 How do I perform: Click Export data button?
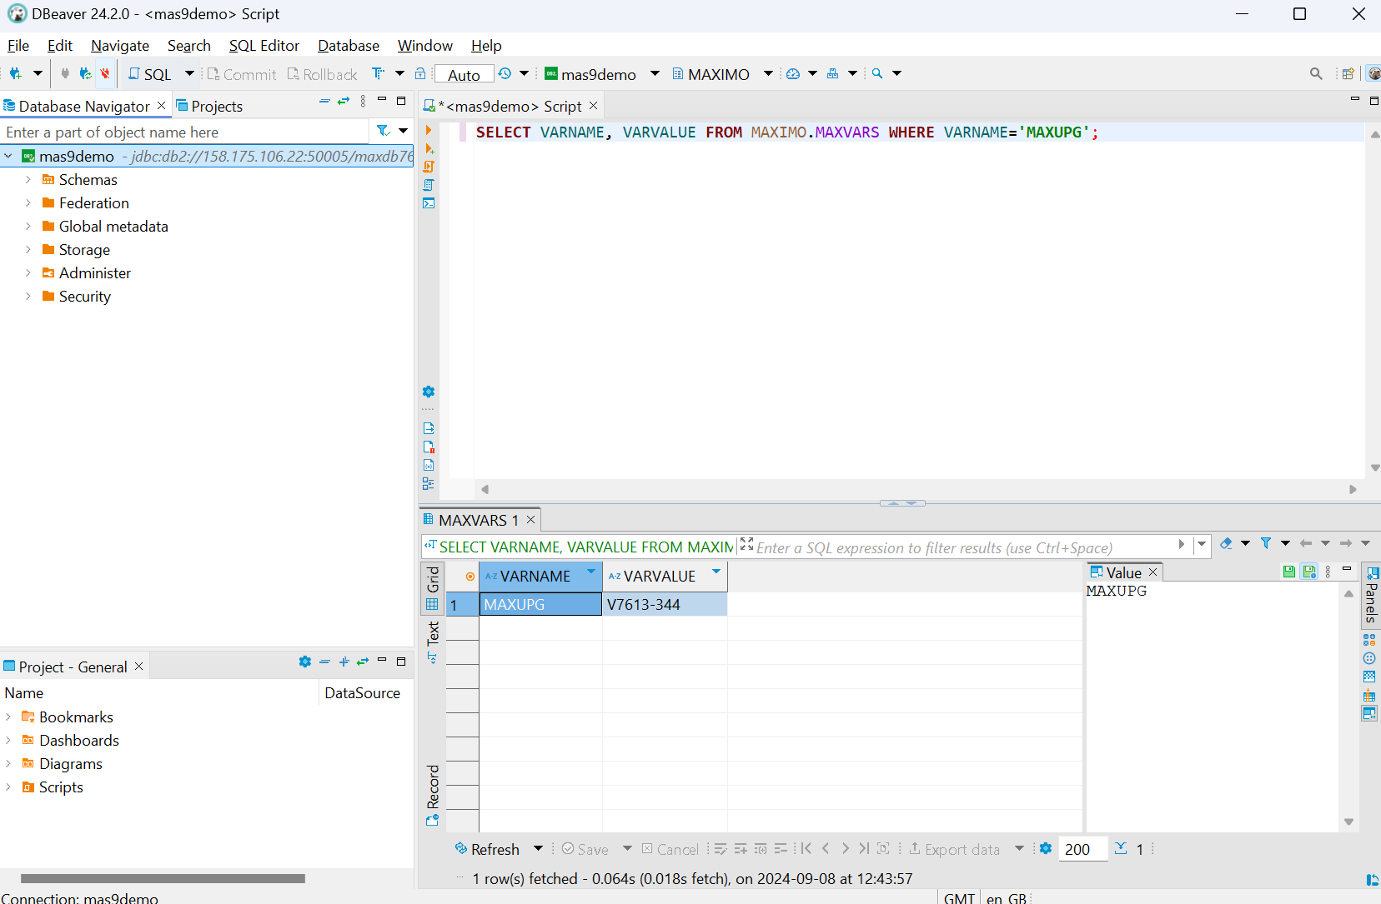(x=955, y=849)
